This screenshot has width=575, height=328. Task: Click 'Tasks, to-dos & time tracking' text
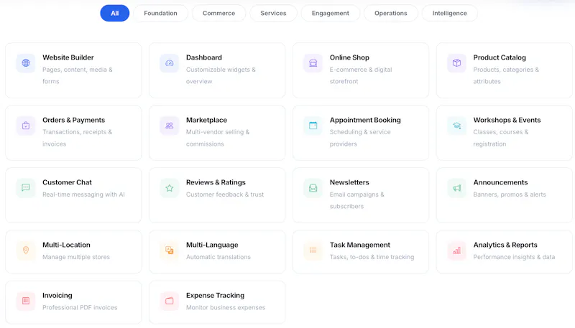[372, 257]
